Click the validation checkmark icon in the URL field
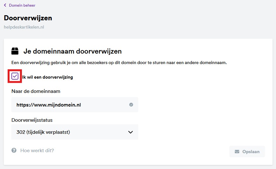 point(131,105)
